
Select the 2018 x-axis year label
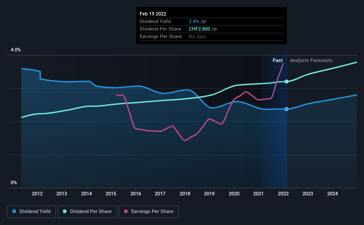tap(185, 194)
